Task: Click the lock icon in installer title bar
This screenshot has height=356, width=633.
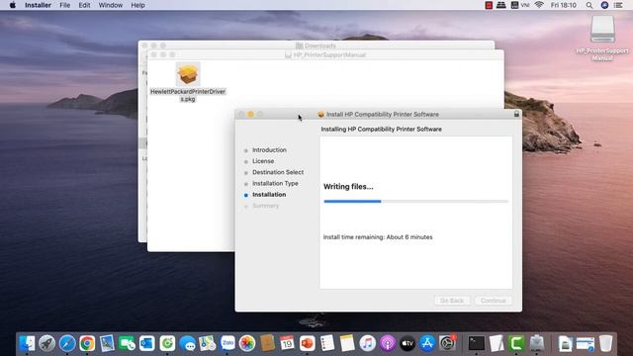Action: click(x=516, y=115)
